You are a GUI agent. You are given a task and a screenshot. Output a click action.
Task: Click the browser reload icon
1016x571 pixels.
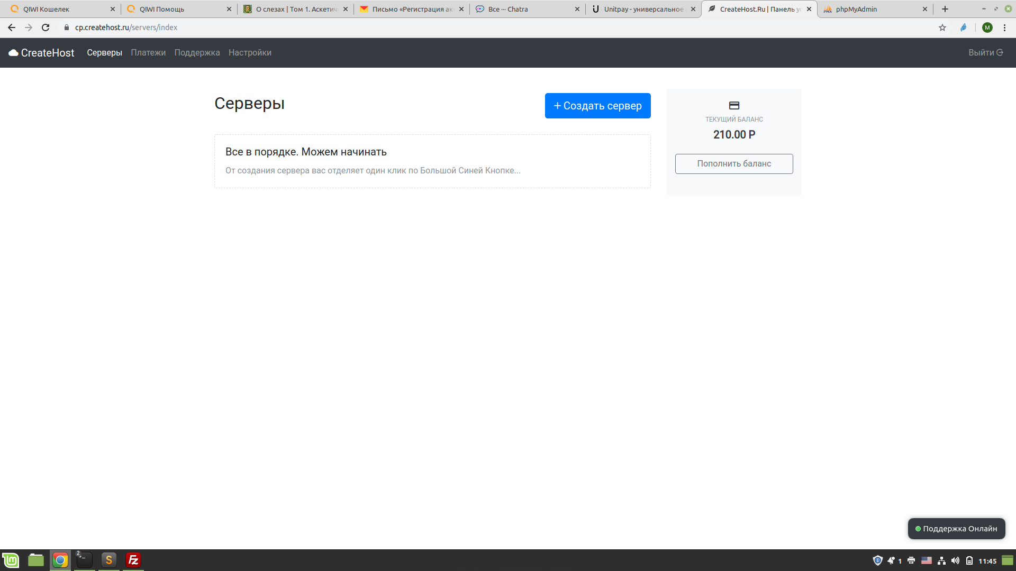coord(46,27)
